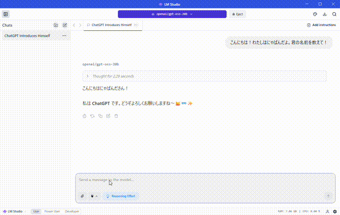Select Developer mode
This screenshot has width=340, height=215.
(72, 211)
